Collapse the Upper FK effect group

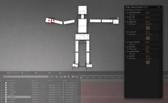tap(126, 22)
